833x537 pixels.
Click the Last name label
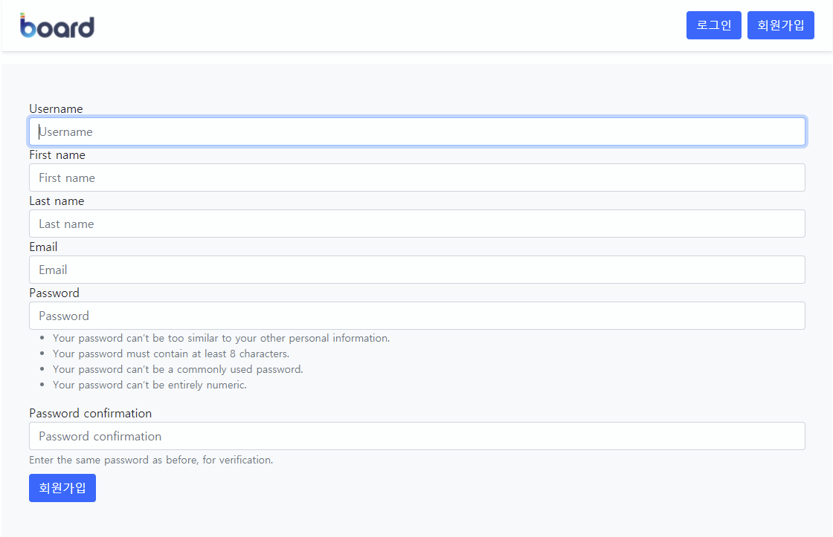[57, 201]
